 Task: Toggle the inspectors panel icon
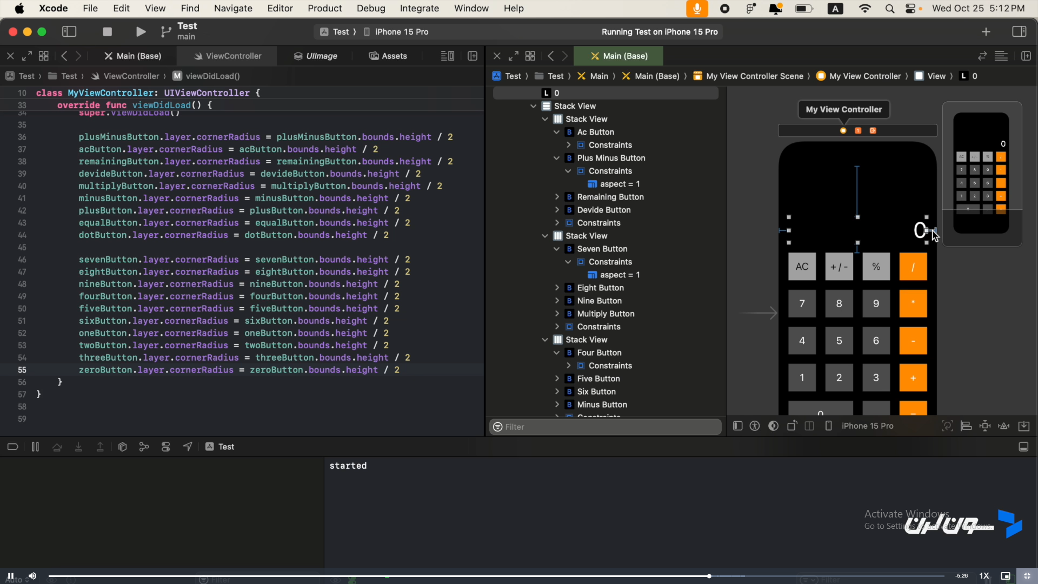click(1020, 32)
